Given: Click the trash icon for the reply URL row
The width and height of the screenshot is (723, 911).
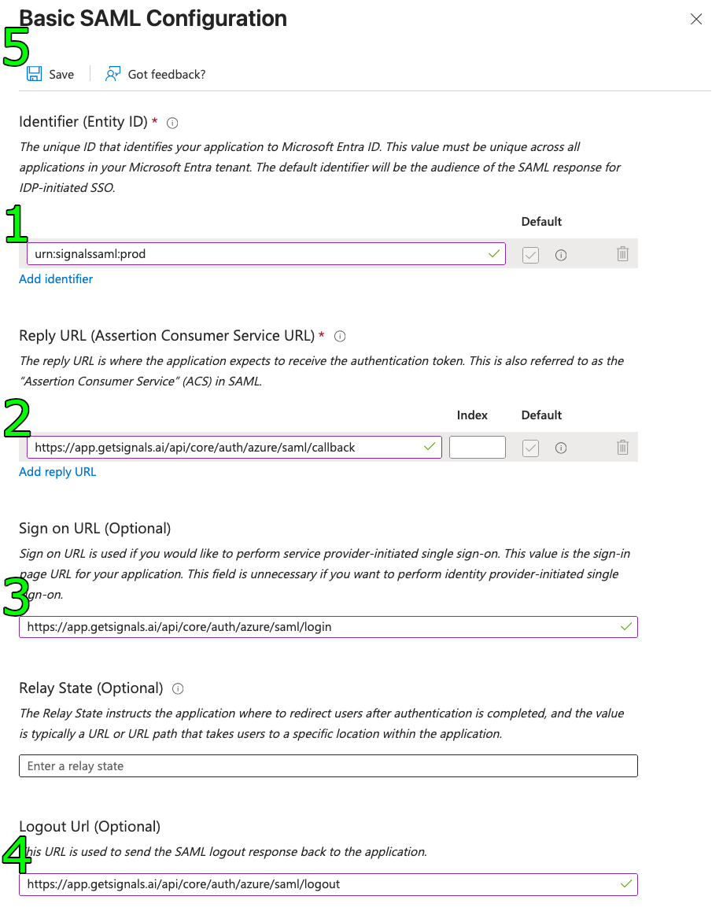Looking at the screenshot, I should pyautogui.click(x=622, y=447).
